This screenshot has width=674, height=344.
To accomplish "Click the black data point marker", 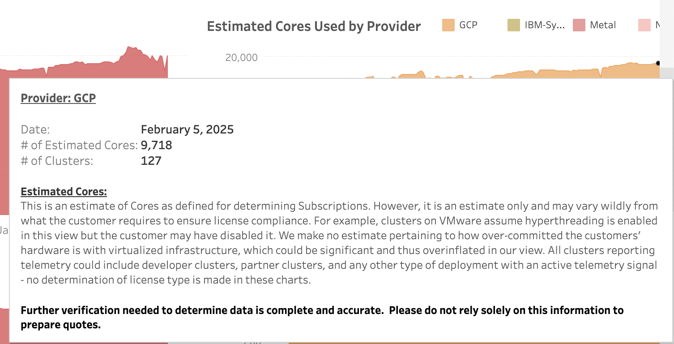I will (658, 63).
